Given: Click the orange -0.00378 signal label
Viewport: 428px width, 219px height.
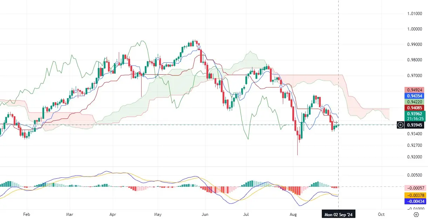Looking at the screenshot, I should [x=415, y=195].
